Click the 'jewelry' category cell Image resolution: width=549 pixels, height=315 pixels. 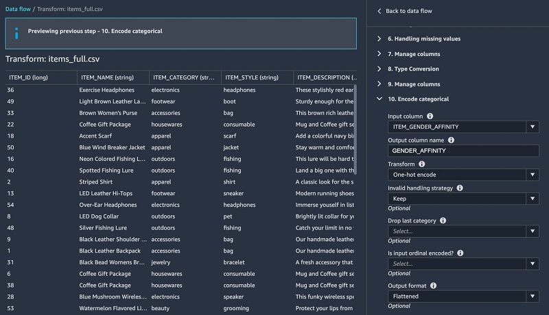pos(161,262)
